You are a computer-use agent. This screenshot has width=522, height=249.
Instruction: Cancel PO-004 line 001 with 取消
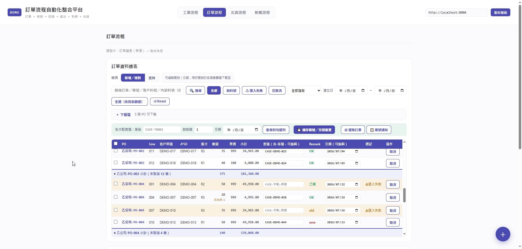393,185
